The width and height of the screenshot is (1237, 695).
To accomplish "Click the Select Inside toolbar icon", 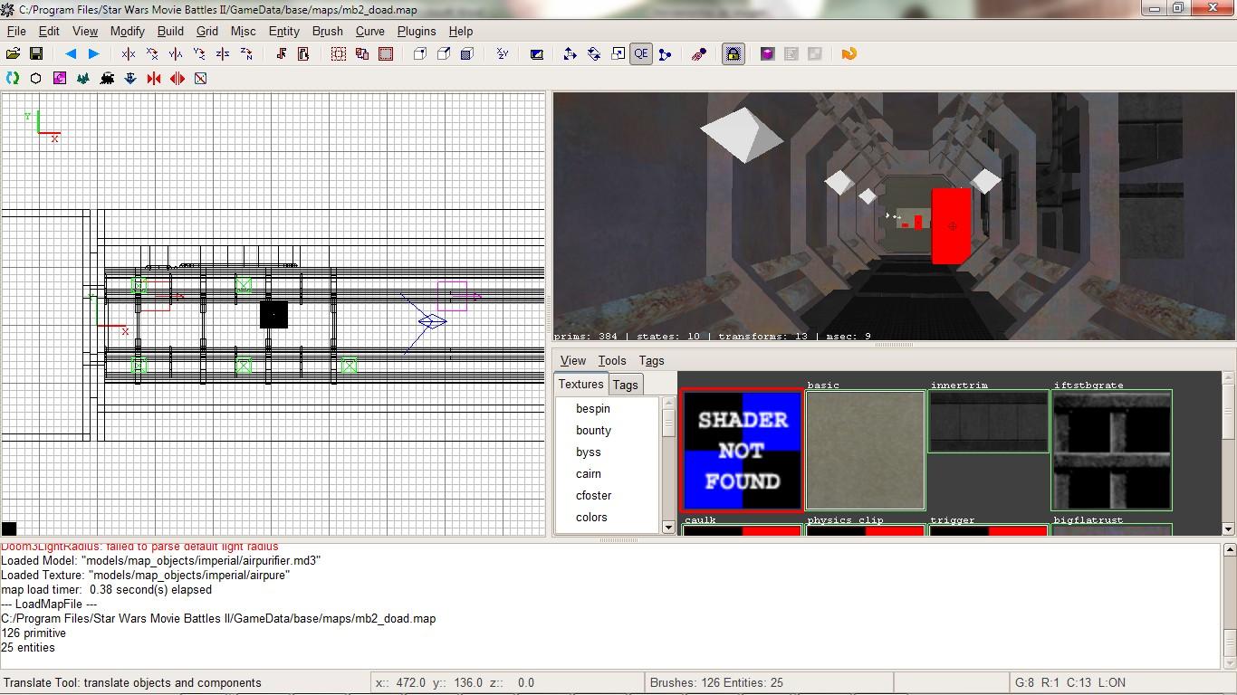I will tap(304, 54).
